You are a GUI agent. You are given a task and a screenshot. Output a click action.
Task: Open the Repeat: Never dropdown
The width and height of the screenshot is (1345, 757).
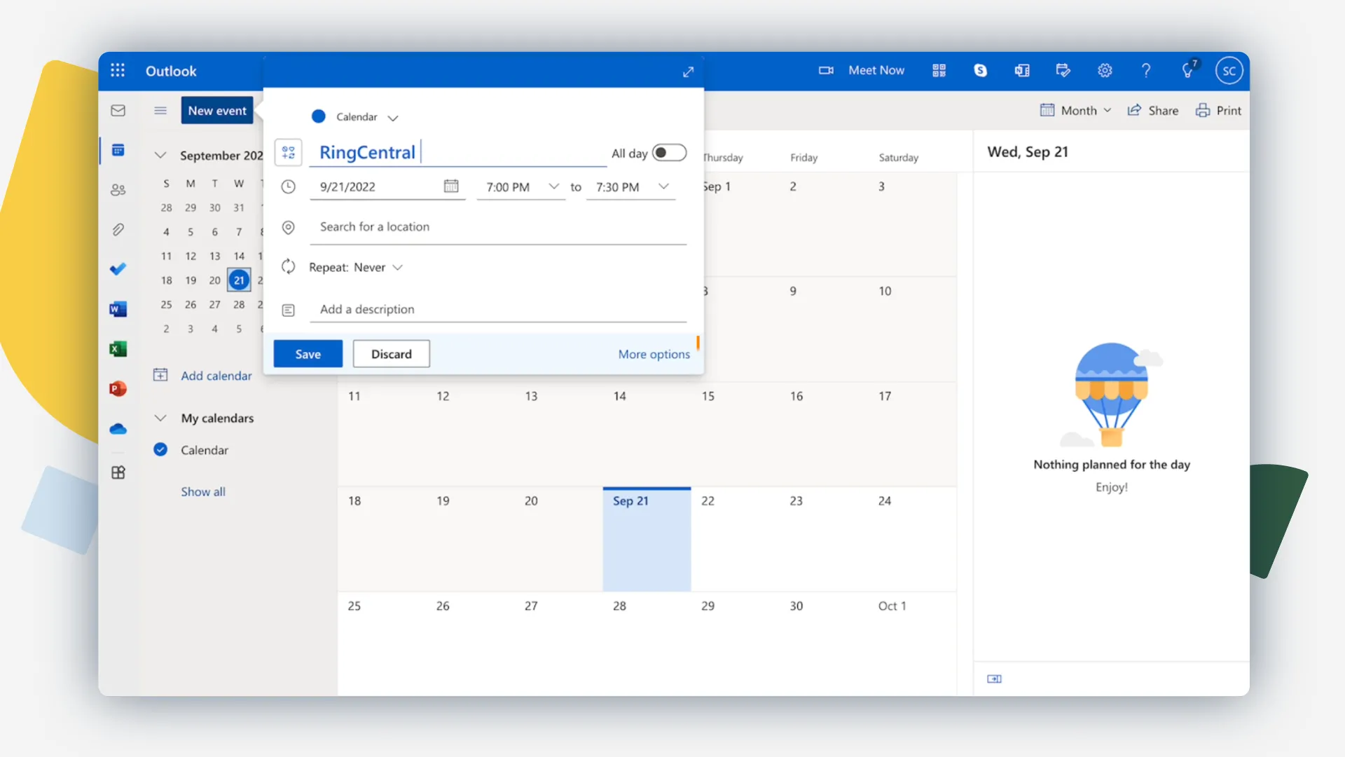(x=356, y=267)
